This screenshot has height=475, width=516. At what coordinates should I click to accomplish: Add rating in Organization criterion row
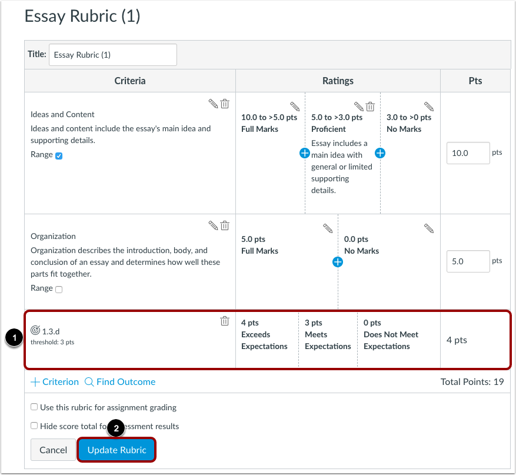click(338, 262)
